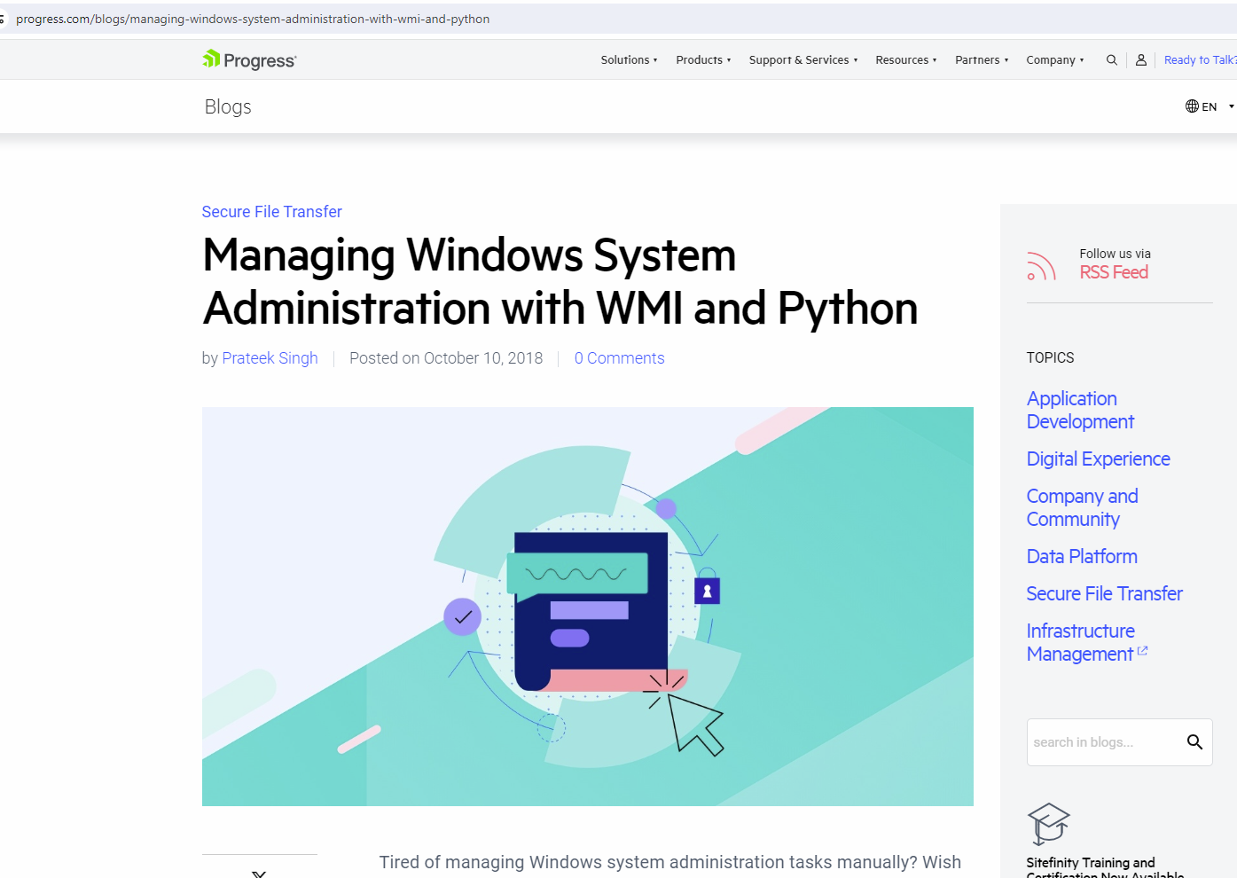Expand the Resources menu
This screenshot has width=1237, height=878.
click(905, 60)
